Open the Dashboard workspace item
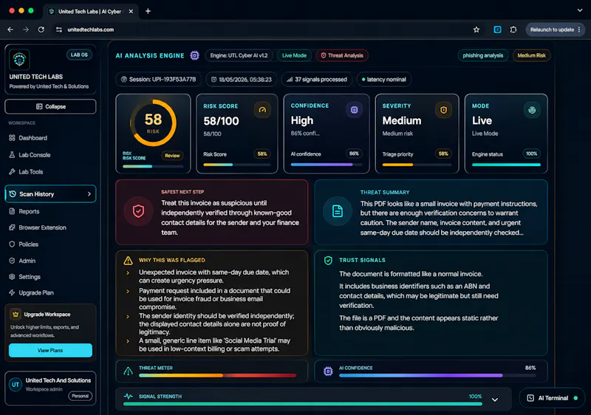 (50, 138)
